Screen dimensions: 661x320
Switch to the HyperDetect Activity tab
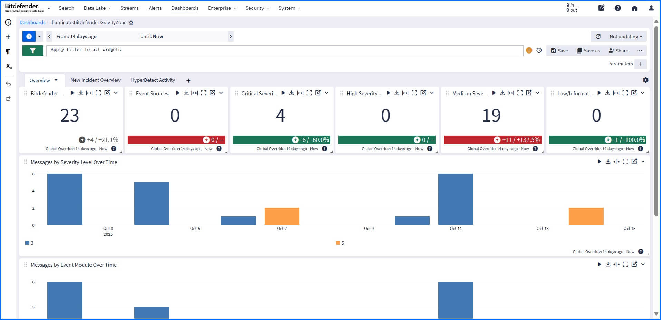pos(153,80)
